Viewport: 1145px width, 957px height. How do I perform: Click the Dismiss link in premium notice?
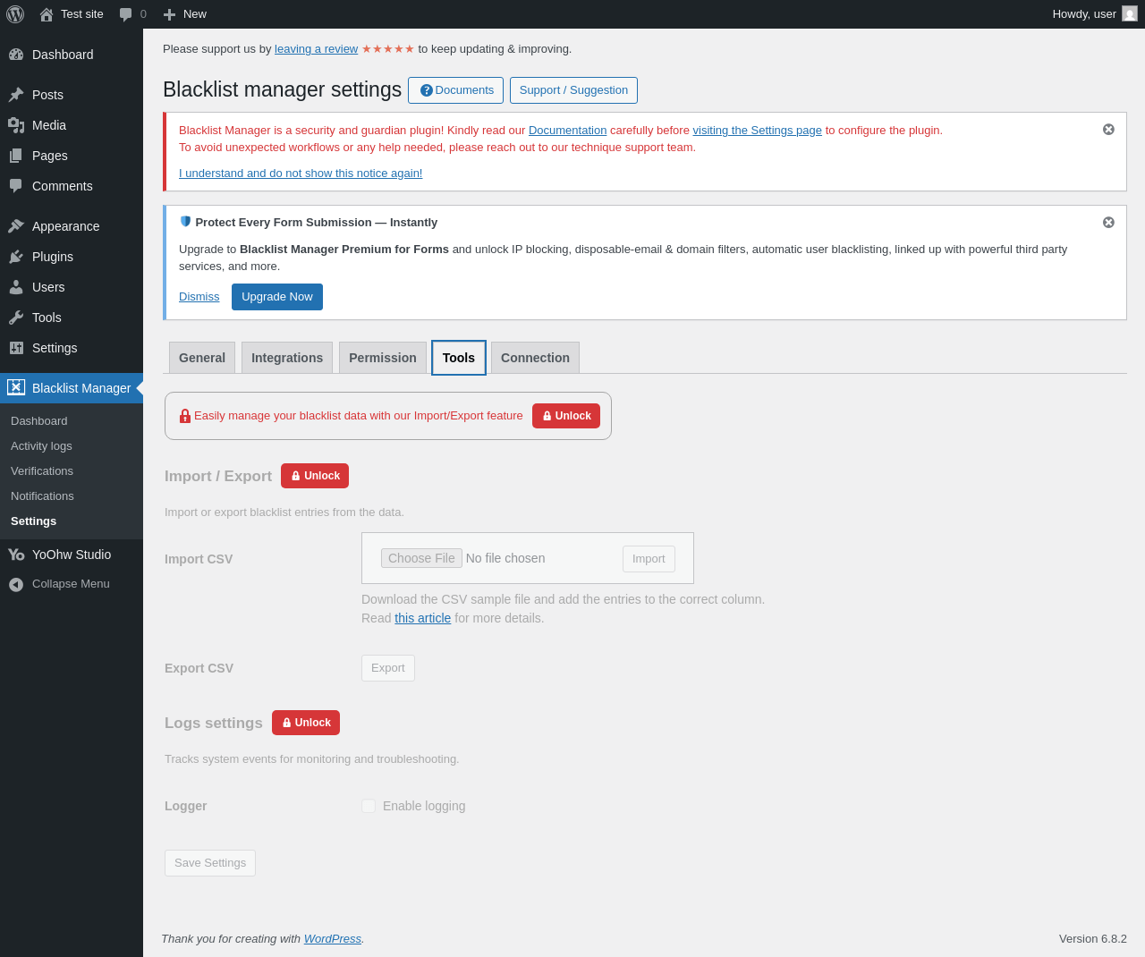pos(199,297)
